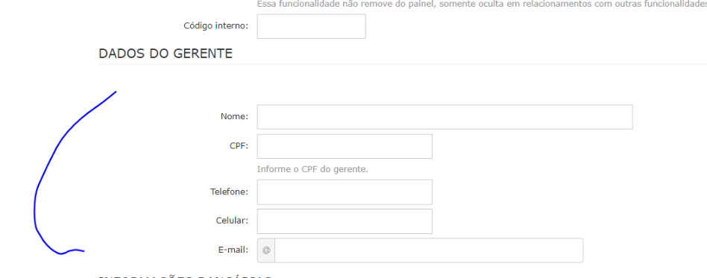Click the "Telefone:" label text
Screen dimensions: 707x278
click(x=230, y=192)
